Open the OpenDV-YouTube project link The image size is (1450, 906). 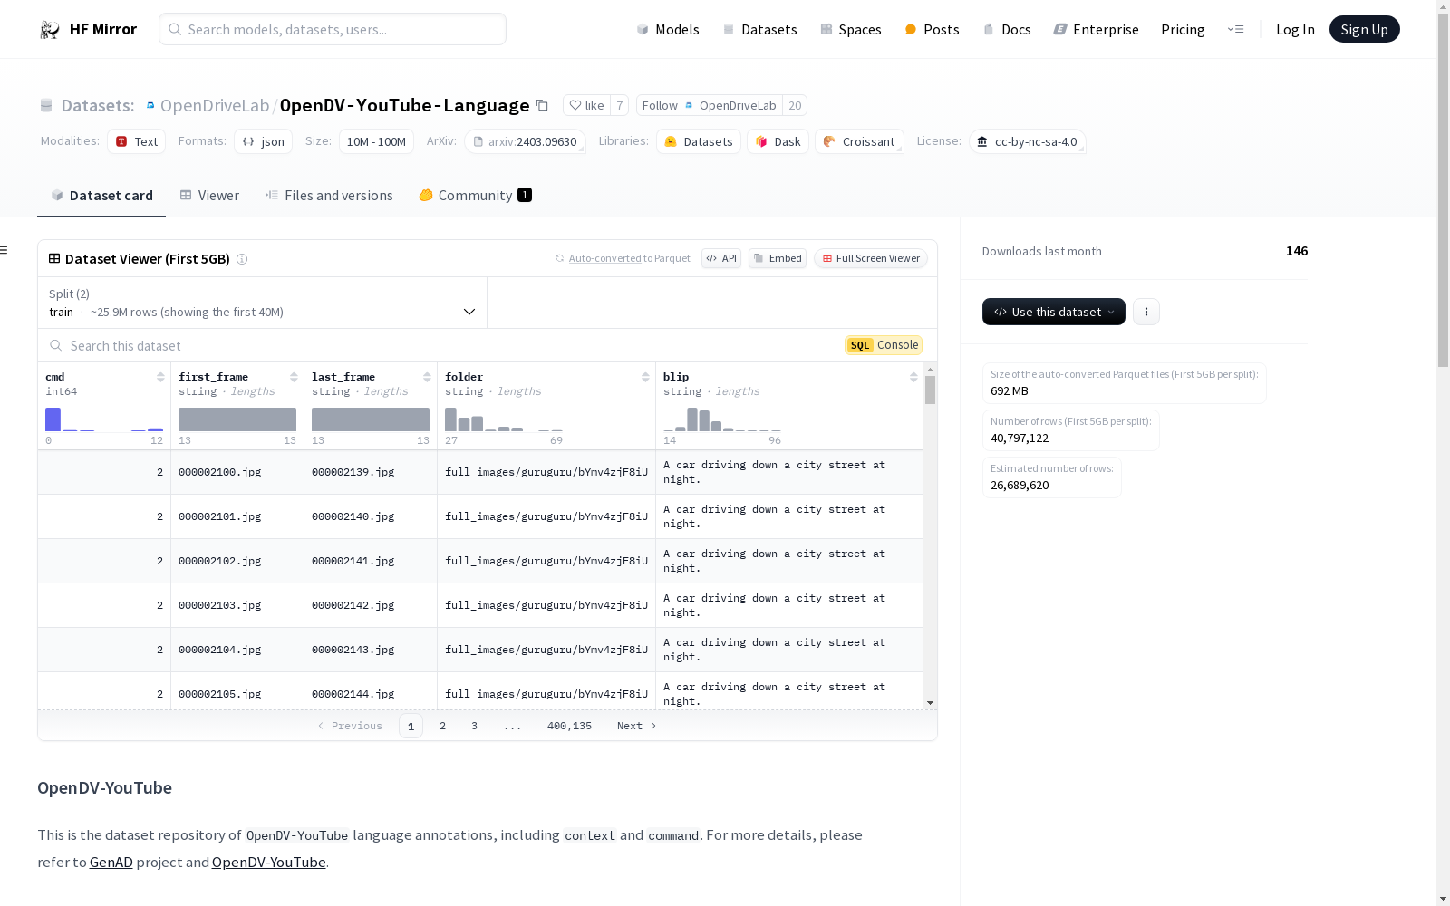coord(269,862)
